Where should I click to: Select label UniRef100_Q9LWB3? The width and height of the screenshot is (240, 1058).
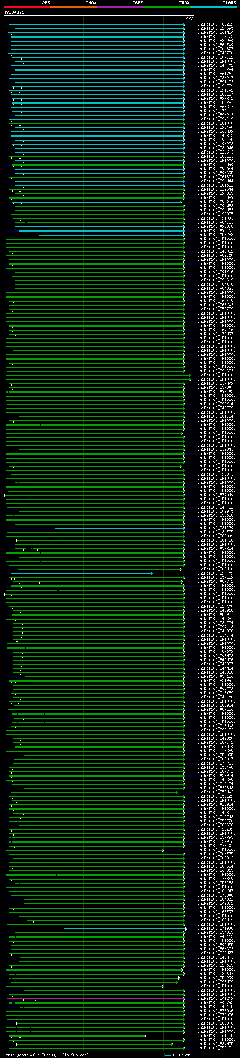(x=215, y=206)
